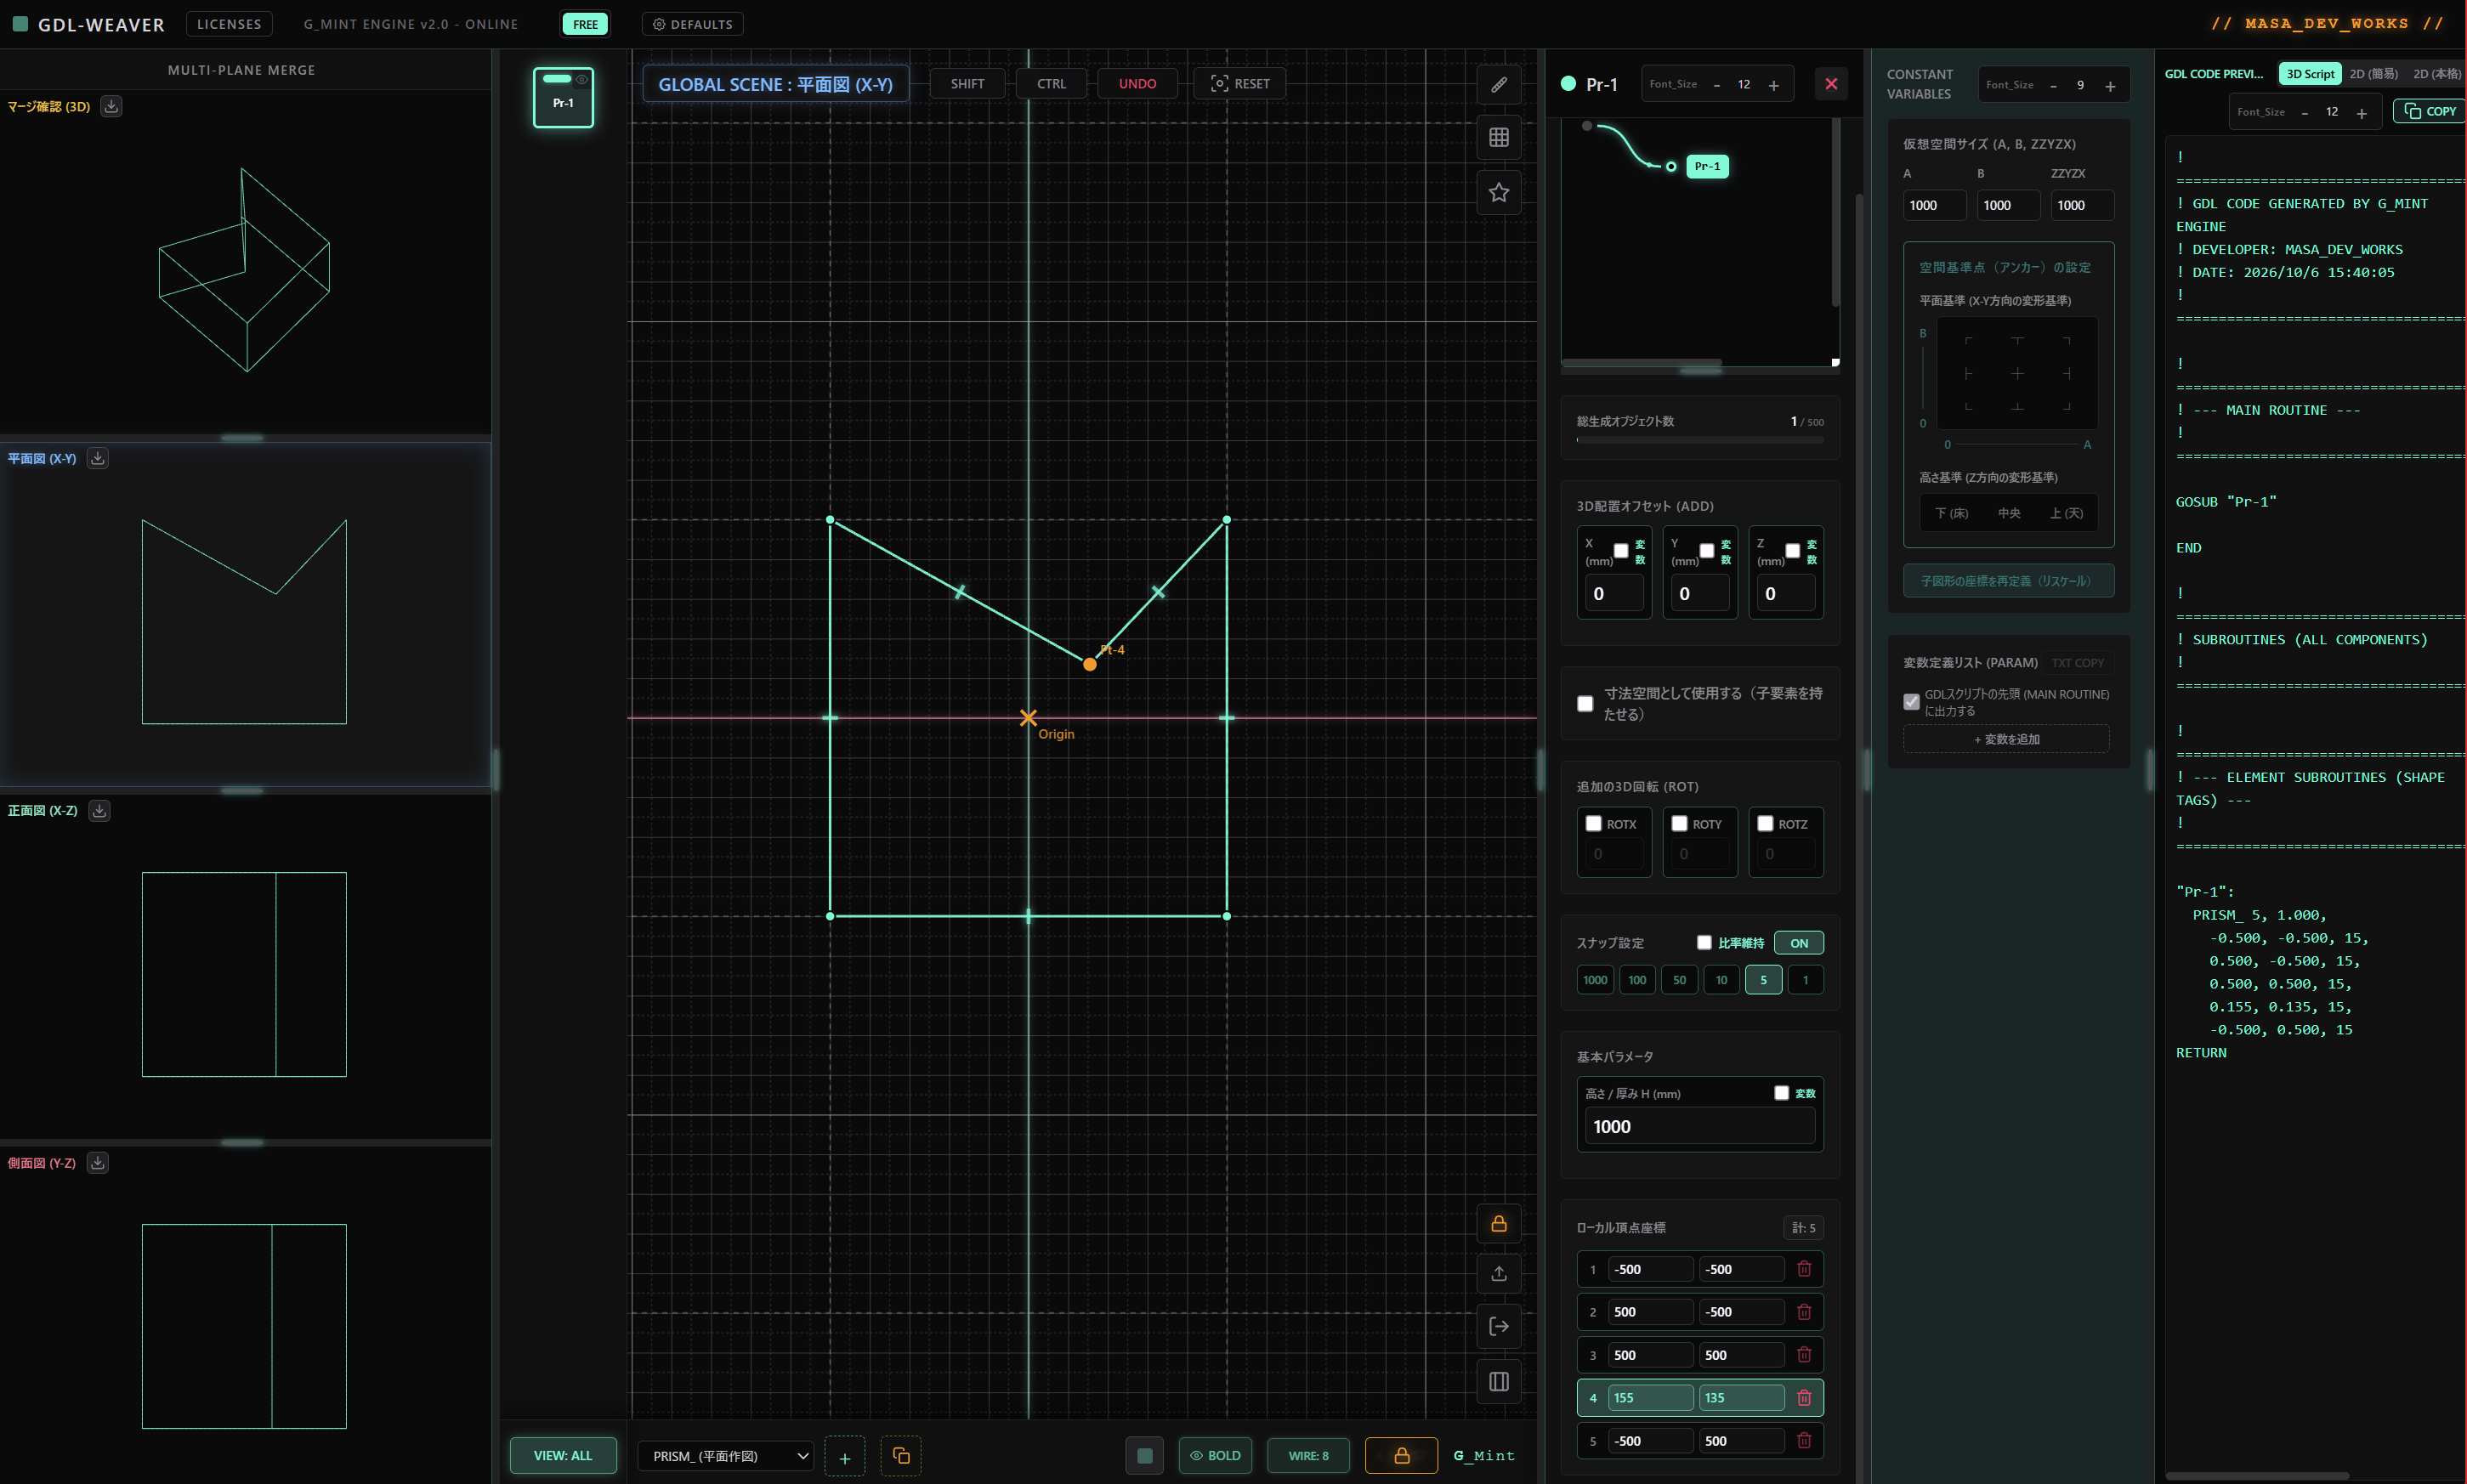Image resolution: width=2467 pixels, height=1484 pixels.
Task: Open the LICENSES menu item
Action: pyautogui.click(x=229, y=24)
